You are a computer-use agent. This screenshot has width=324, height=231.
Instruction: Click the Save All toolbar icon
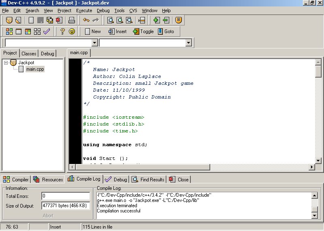tap(50, 20)
